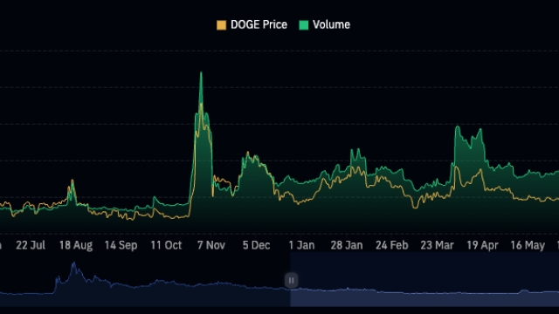
Task: Click the navigator peak near 18 Aug
Action: tap(73, 263)
